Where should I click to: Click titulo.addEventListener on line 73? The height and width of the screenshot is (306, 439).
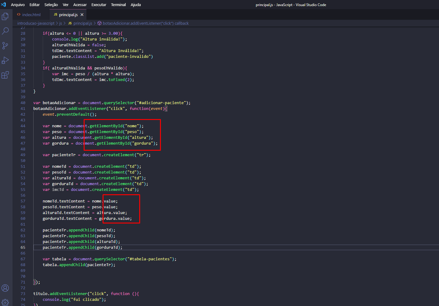pos(60,294)
